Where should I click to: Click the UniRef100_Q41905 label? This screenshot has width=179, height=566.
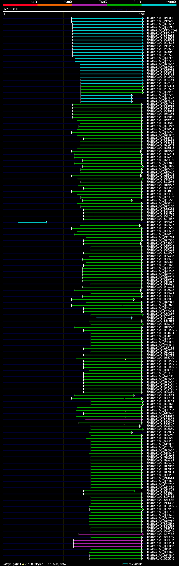161,77
